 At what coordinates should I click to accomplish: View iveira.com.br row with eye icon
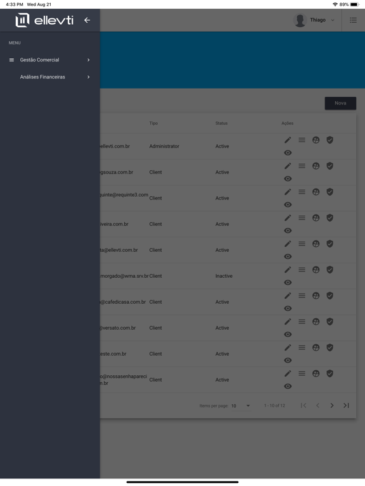(x=288, y=230)
